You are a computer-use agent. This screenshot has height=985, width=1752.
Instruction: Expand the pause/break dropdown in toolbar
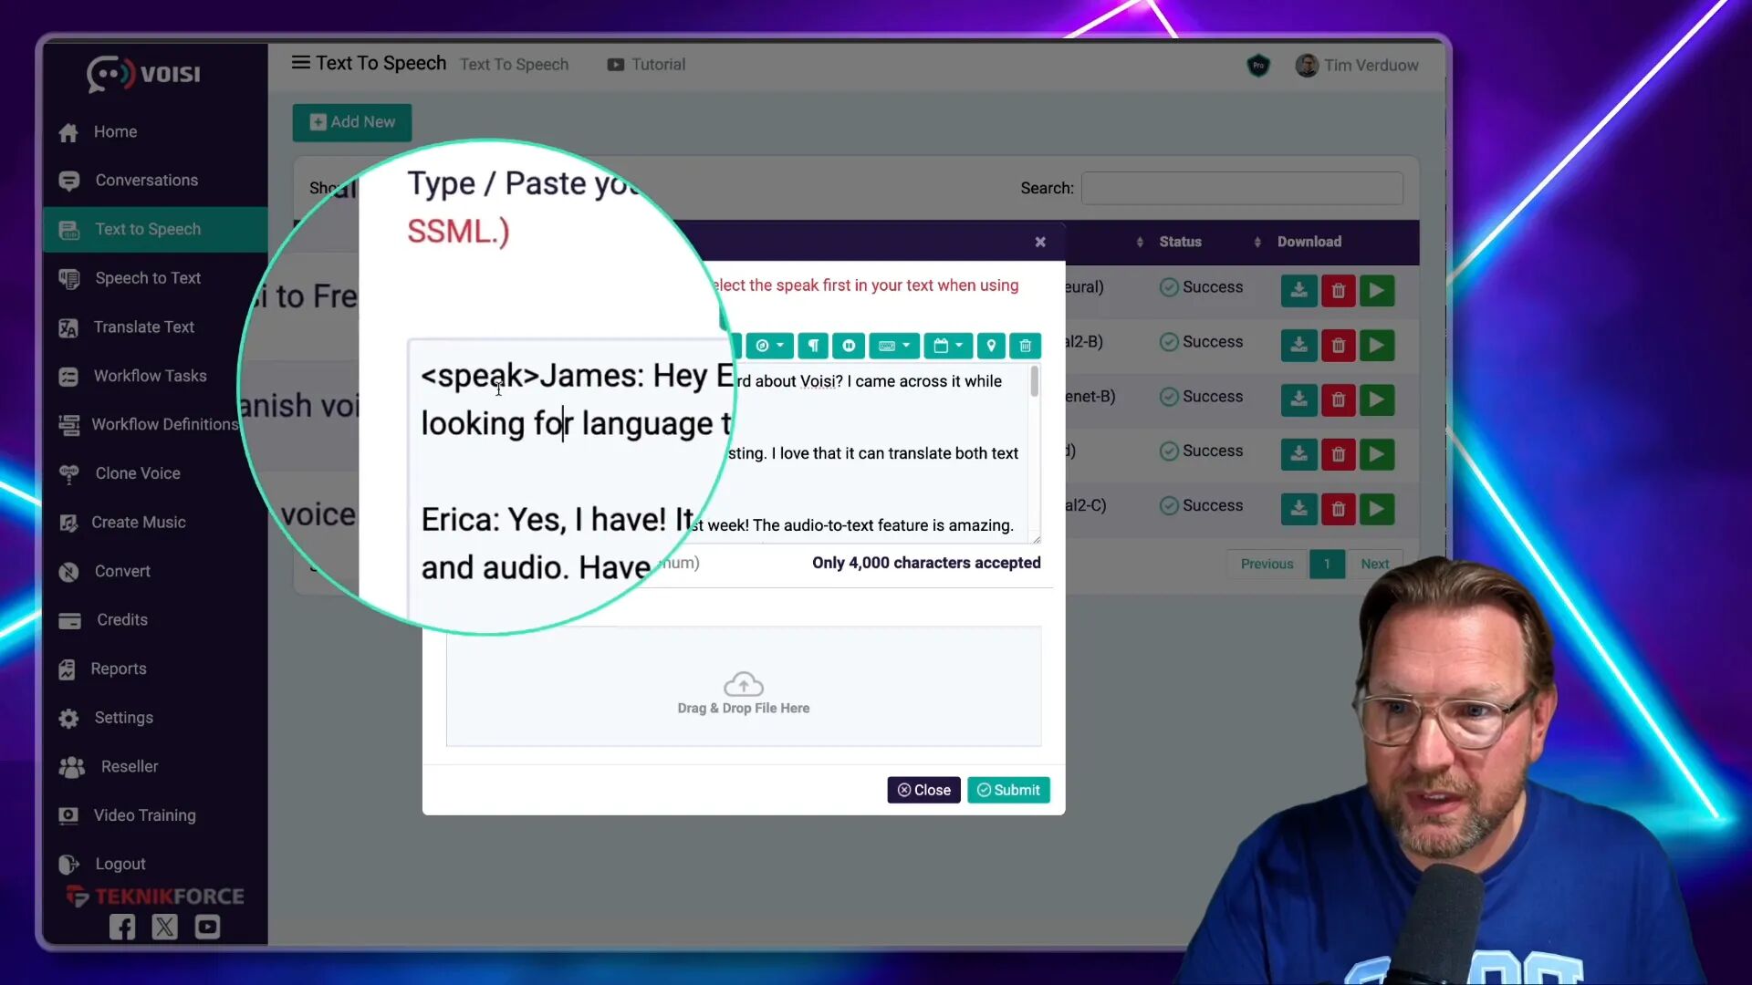[x=850, y=347]
